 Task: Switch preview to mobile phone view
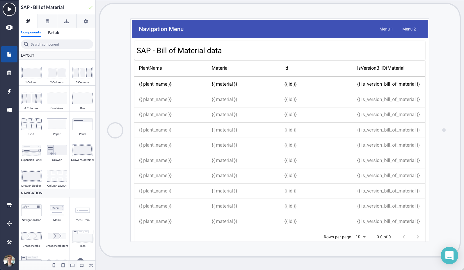(54, 265)
